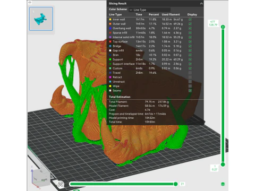This screenshot has height=191, width=255.
Task: Toggle Support interface display checkbox
Action: pos(190,64)
